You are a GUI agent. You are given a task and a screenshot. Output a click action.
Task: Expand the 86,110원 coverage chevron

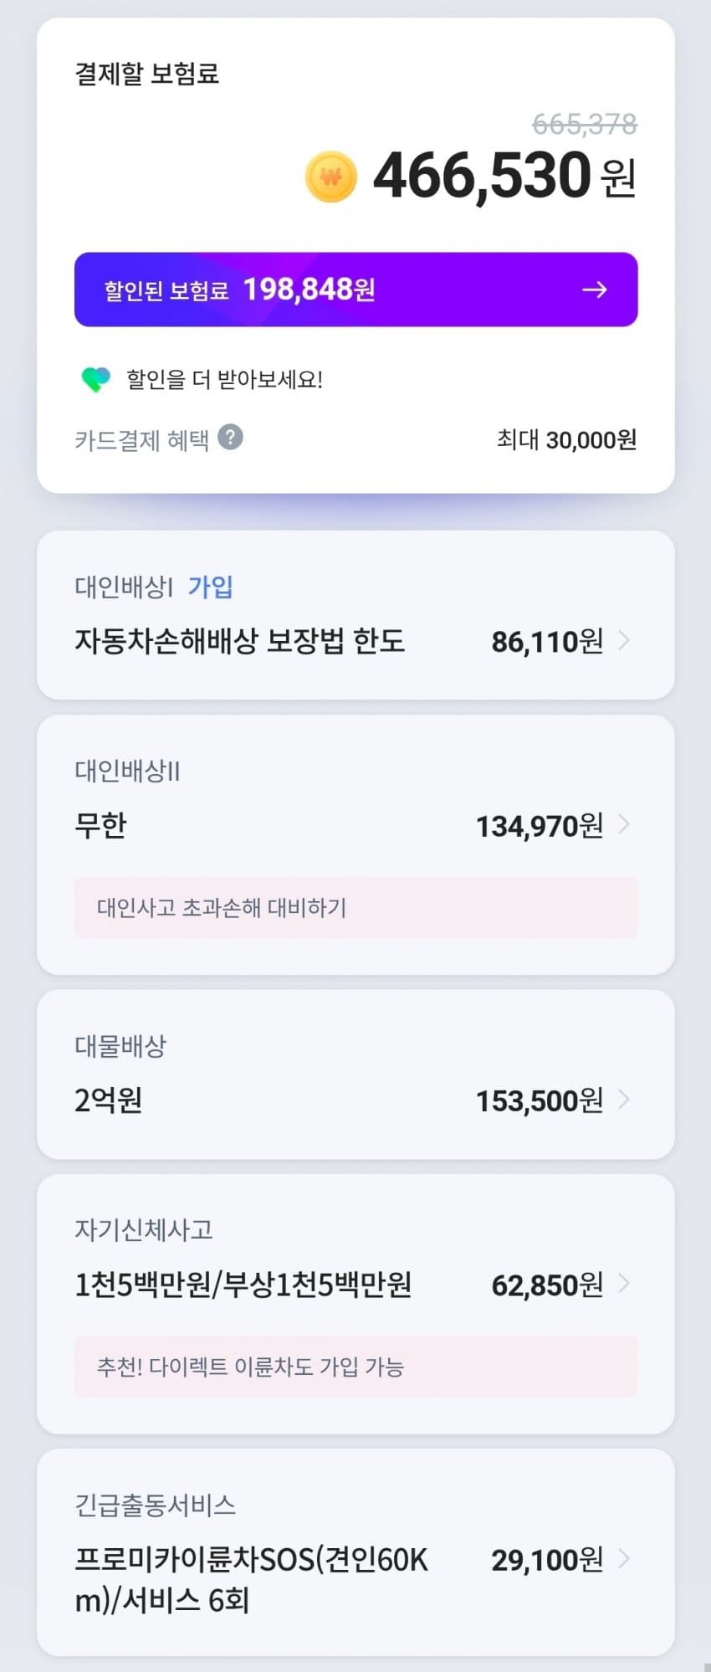[624, 641]
